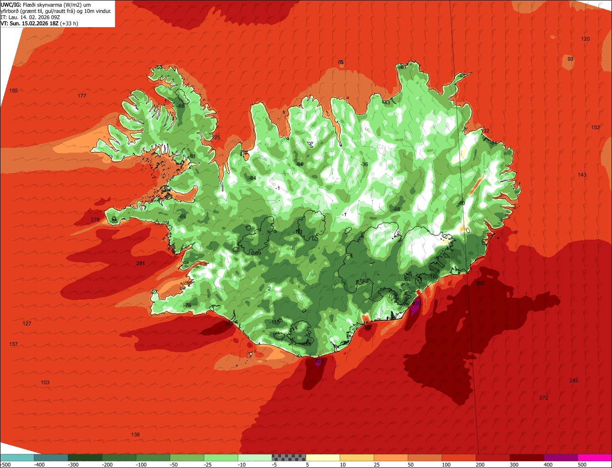Viewport: 612px width, 468px height.
Task: Select the value 272 on the map
Action: pos(544,398)
